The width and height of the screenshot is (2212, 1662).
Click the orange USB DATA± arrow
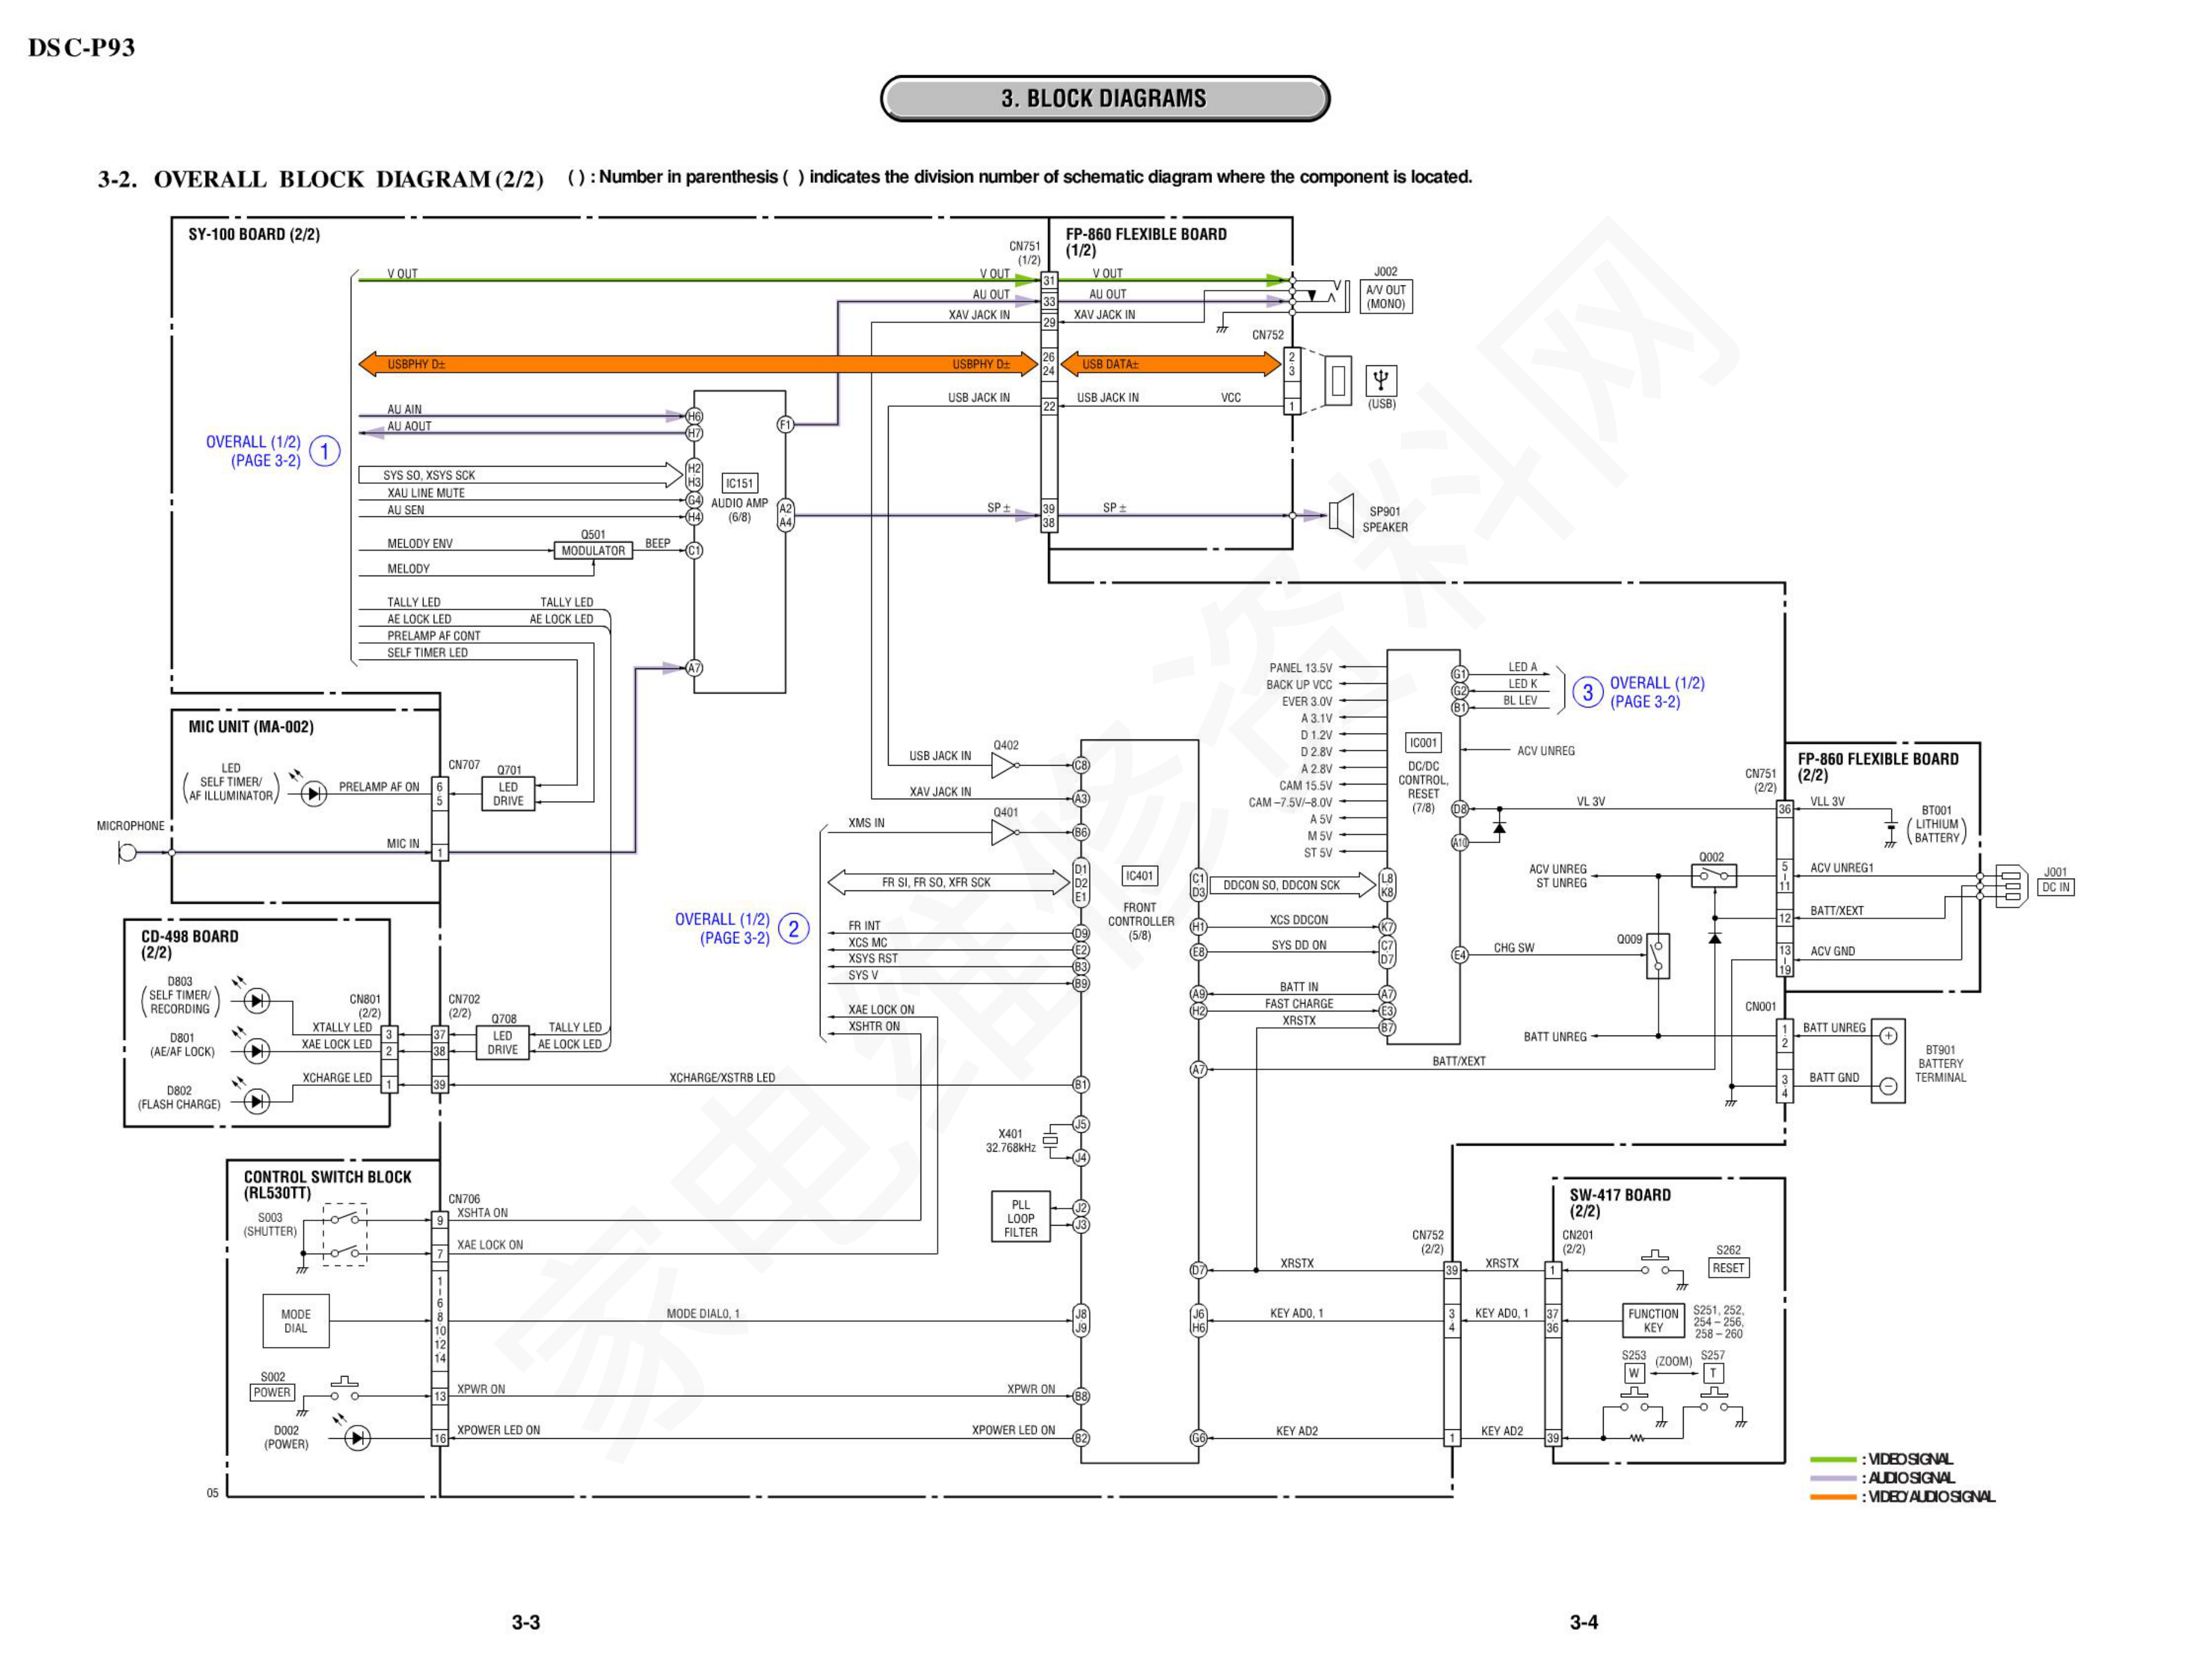pyautogui.click(x=1171, y=365)
